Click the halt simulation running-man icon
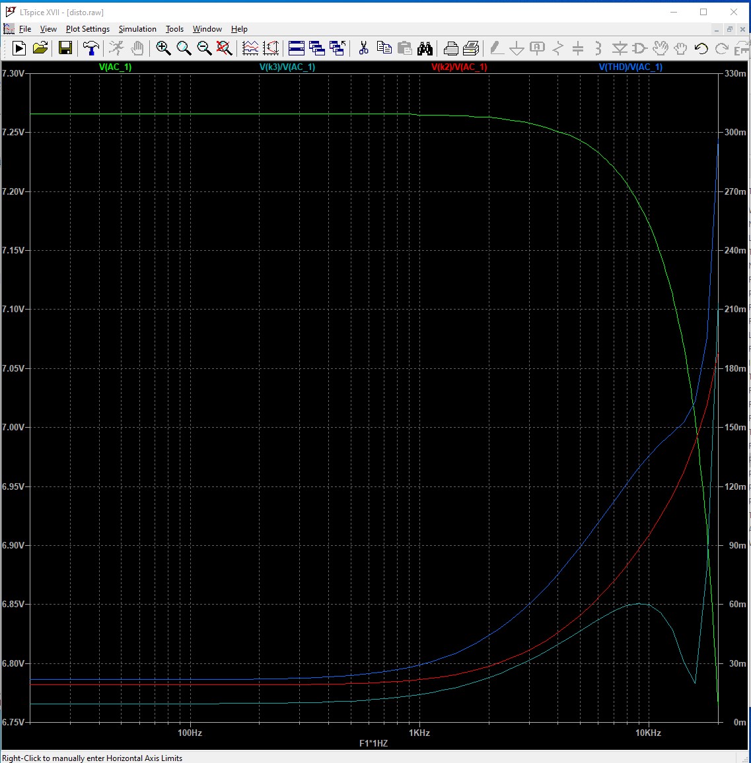 tap(116, 48)
